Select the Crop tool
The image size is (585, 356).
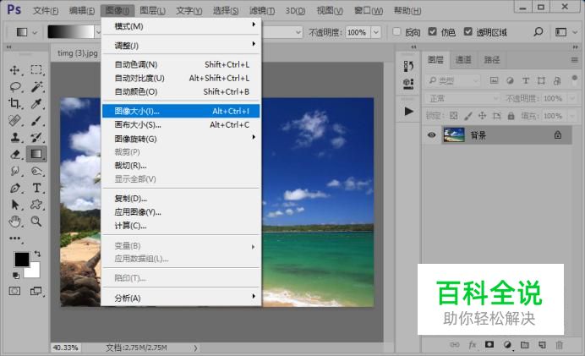[x=15, y=103]
